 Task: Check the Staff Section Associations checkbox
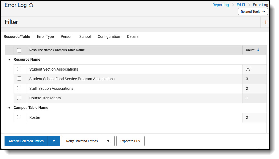(19, 88)
